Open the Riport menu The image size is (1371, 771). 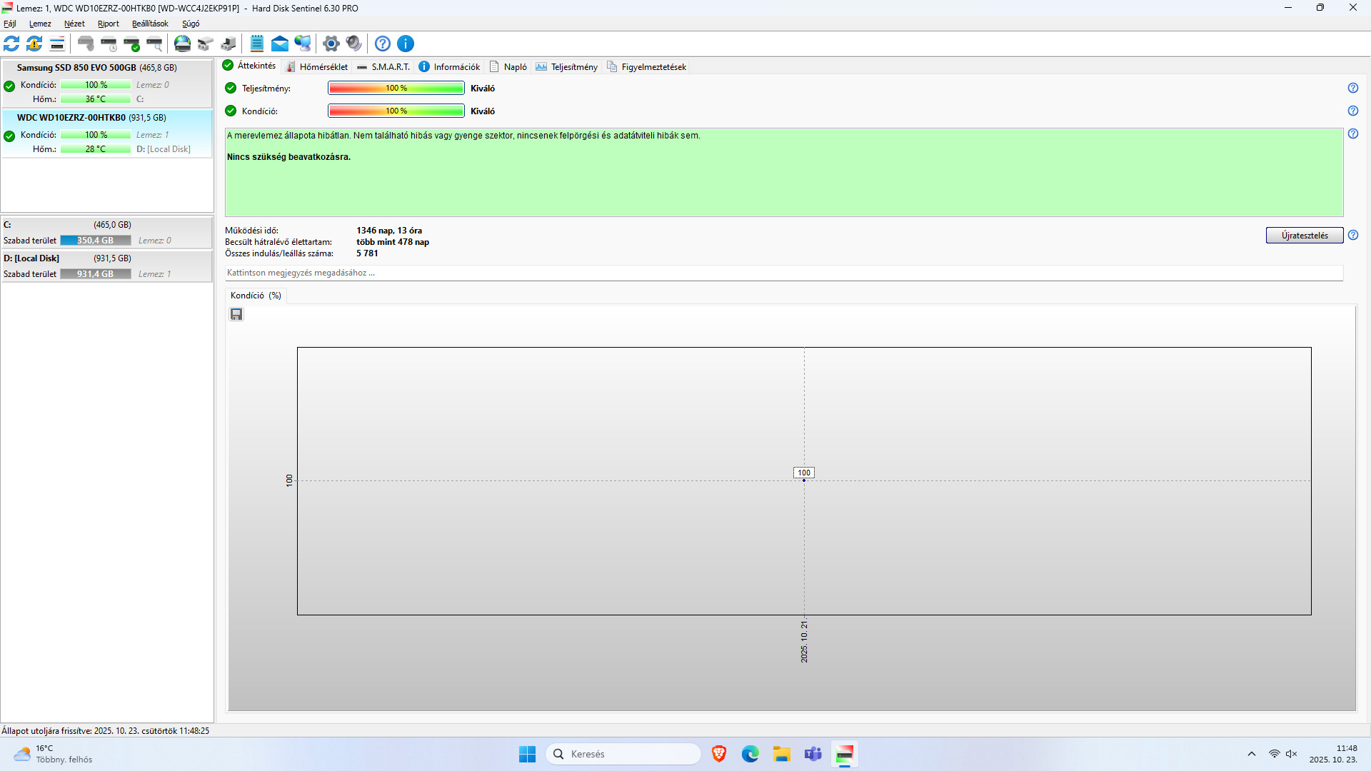click(x=109, y=24)
